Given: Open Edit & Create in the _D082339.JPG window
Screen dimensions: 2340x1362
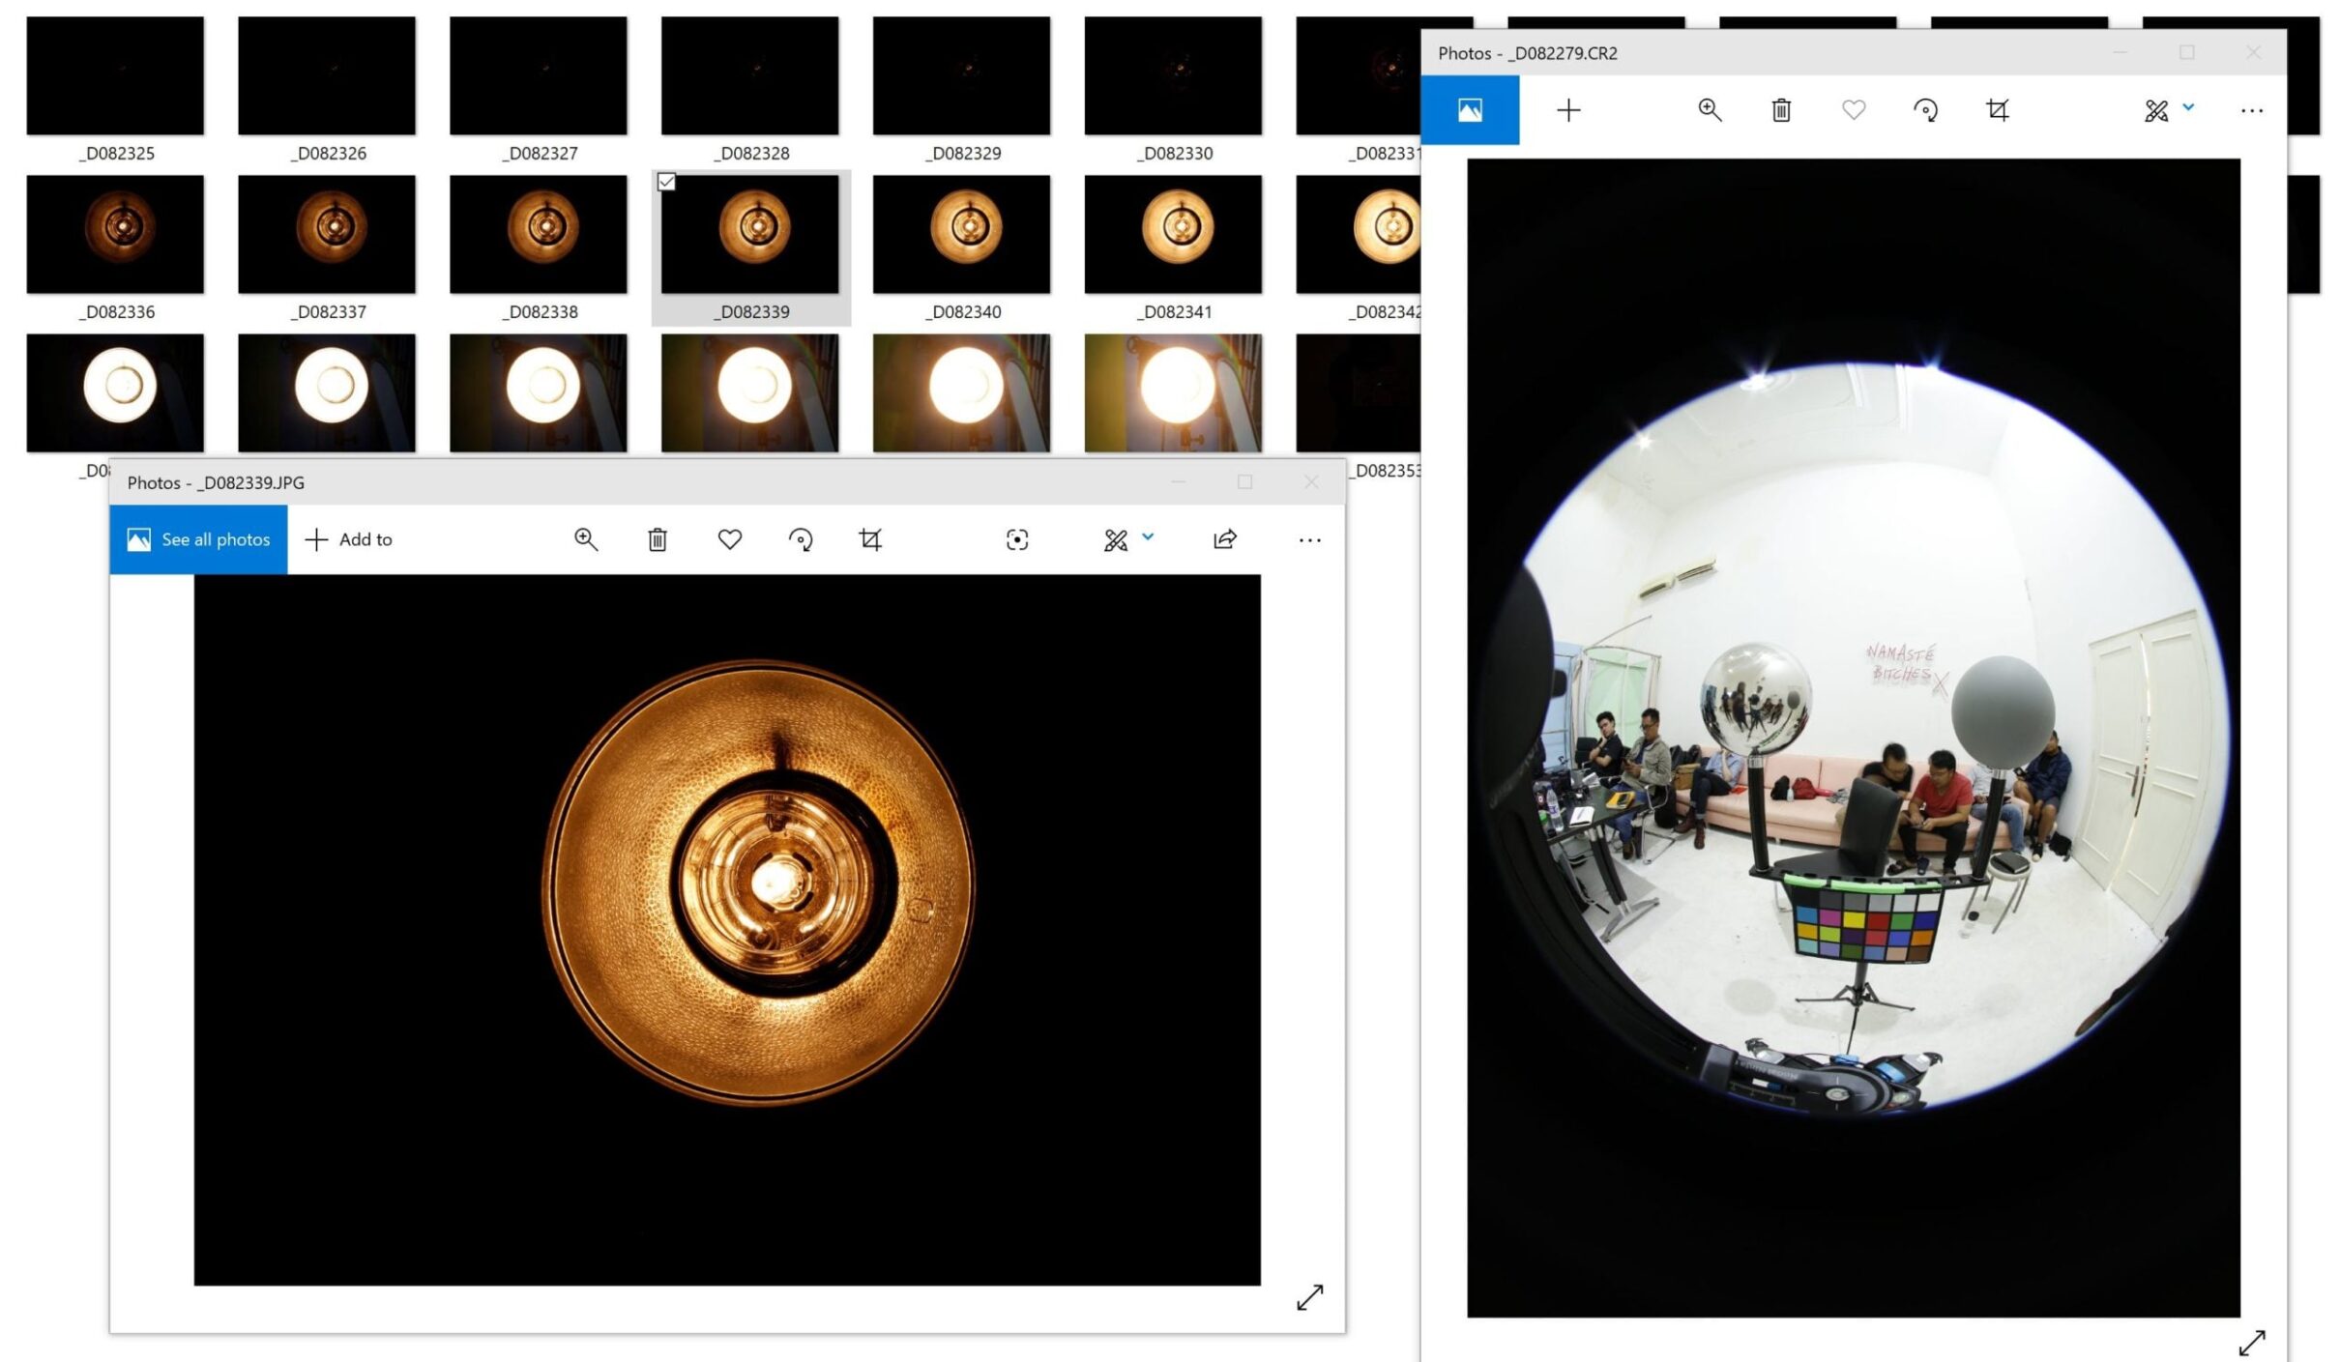Looking at the screenshot, I should click(1116, 539).
